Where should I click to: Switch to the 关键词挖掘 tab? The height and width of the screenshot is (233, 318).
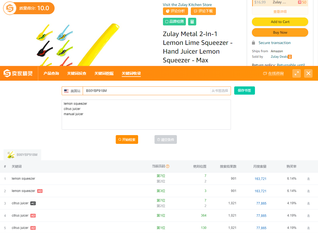(104, 73)
